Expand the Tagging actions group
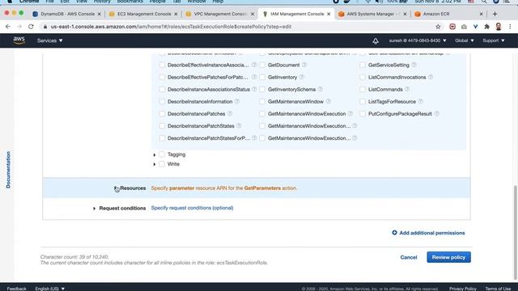The width and height of the screenshot is (518, 291). click(x=155, y=154)
